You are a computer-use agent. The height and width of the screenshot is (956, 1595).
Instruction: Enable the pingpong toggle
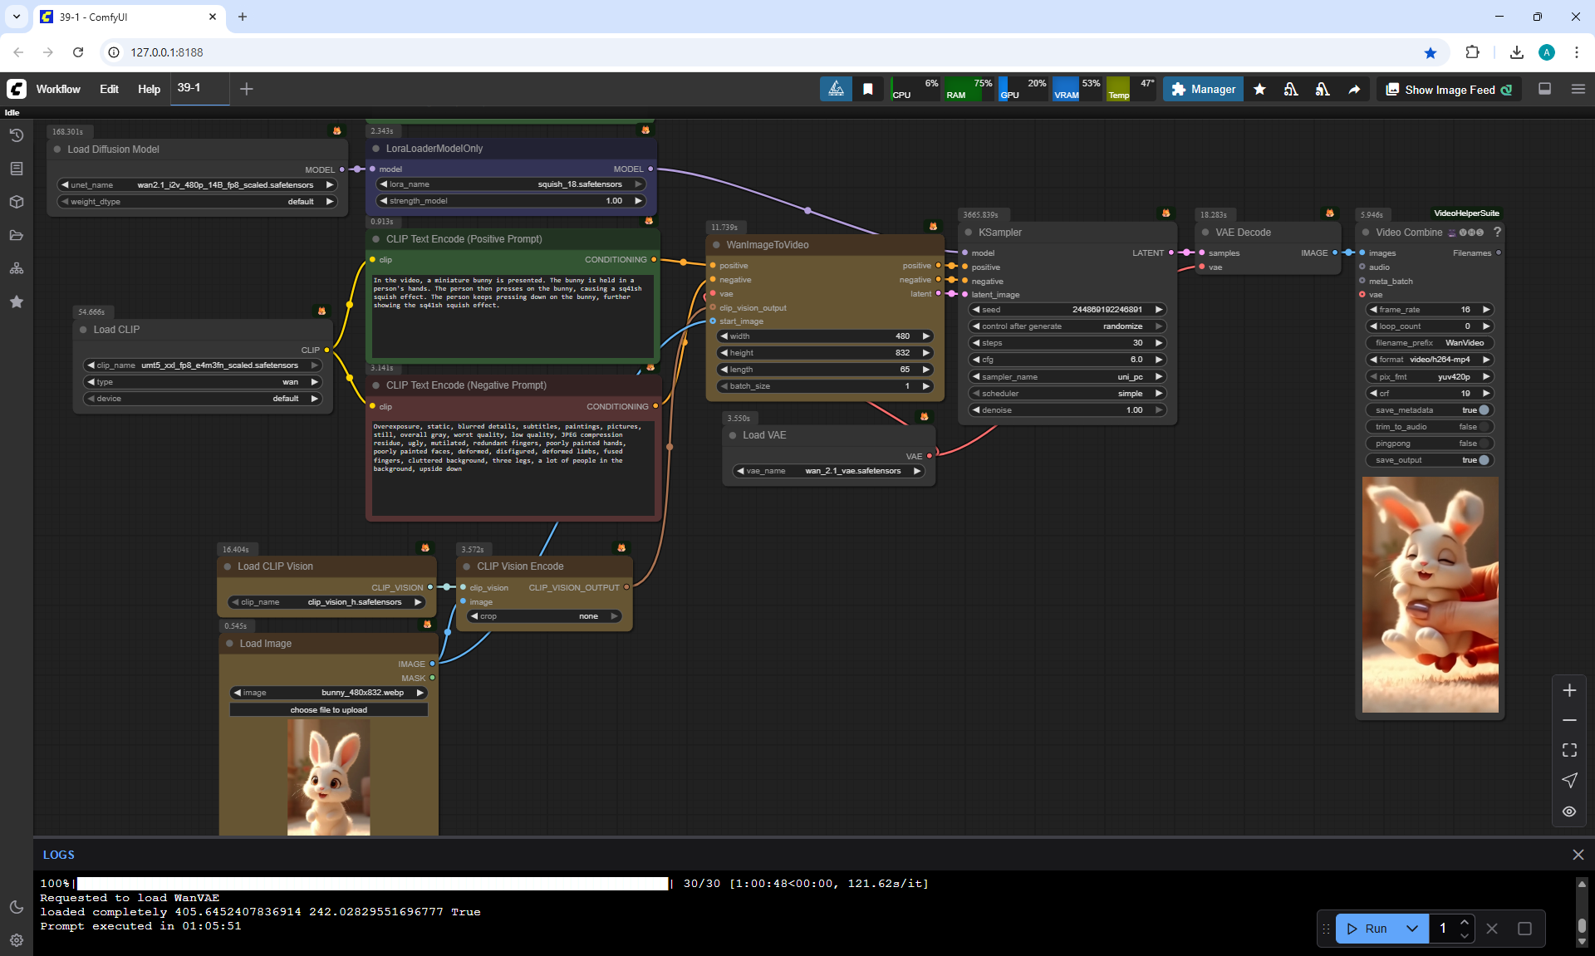1483,444
